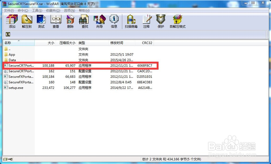Select the Data folder name

pyautogui.click(x=12, y=60)
